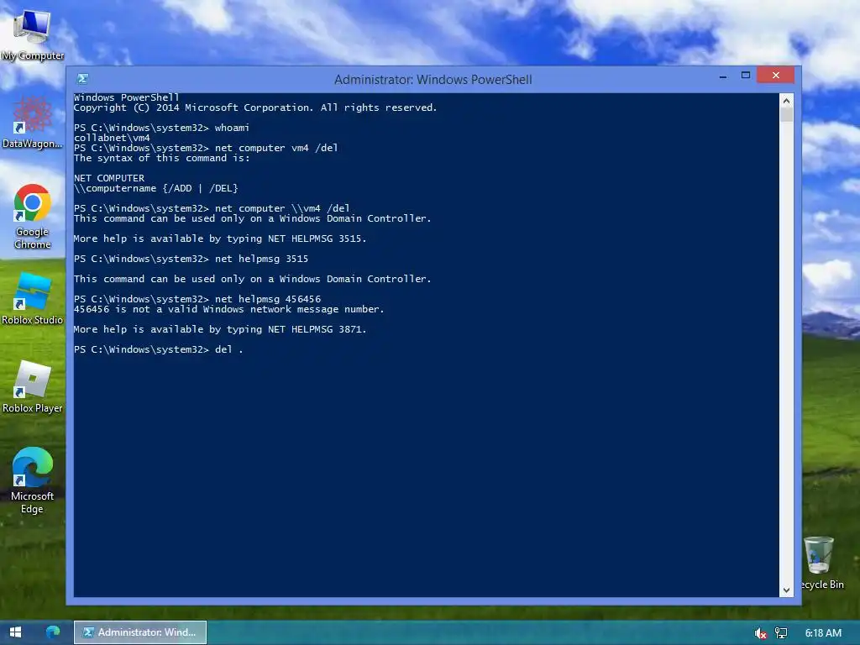Click 'More help is available by typing NET HELPMSG 3871.'
Screen dimensions: 860x645
(220, 329)
